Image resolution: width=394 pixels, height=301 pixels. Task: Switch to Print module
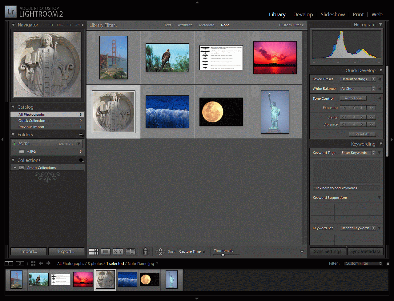tap(358, 14)
